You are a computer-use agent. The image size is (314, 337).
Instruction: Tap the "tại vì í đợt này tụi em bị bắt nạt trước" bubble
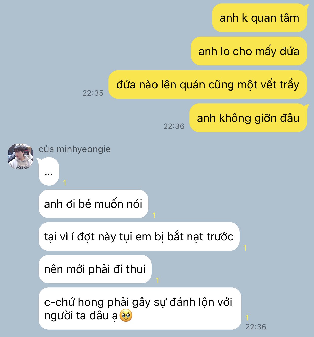click(x=139, y=237)
